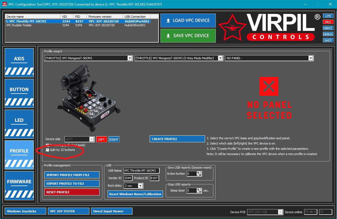The image size is (337, 219).
Task: Click the 01F8 PID cell
Action: pos(79,25)
